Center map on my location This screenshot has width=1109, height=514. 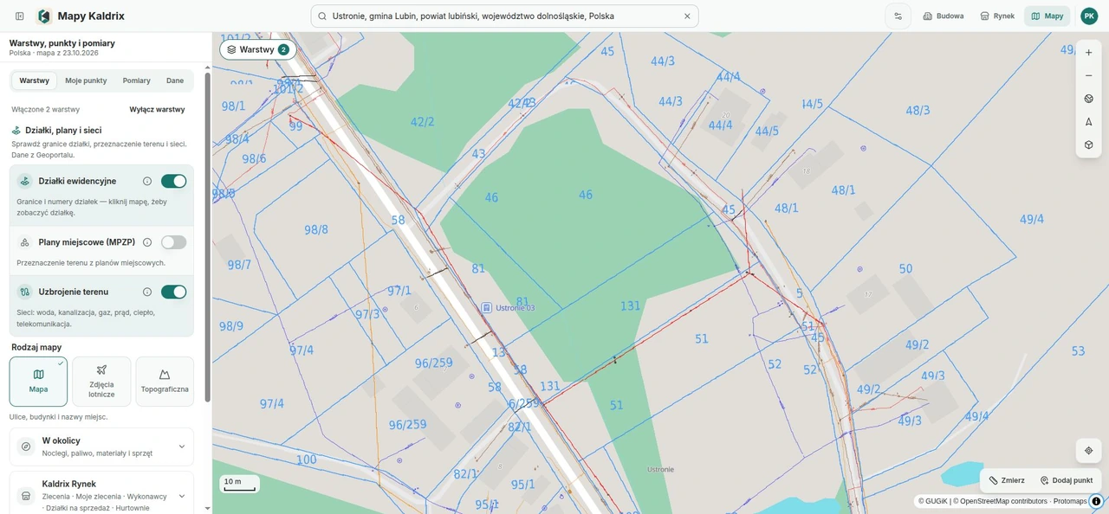coord(1088,451)
